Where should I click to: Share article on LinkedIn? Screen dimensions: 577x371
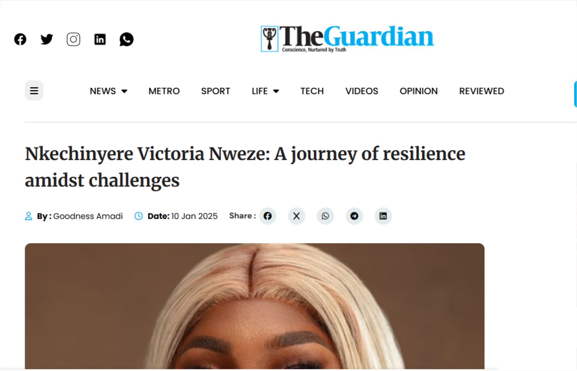(383, 216)
